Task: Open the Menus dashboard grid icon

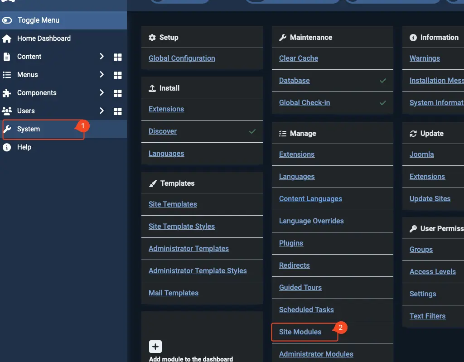Action: (118, 75)
